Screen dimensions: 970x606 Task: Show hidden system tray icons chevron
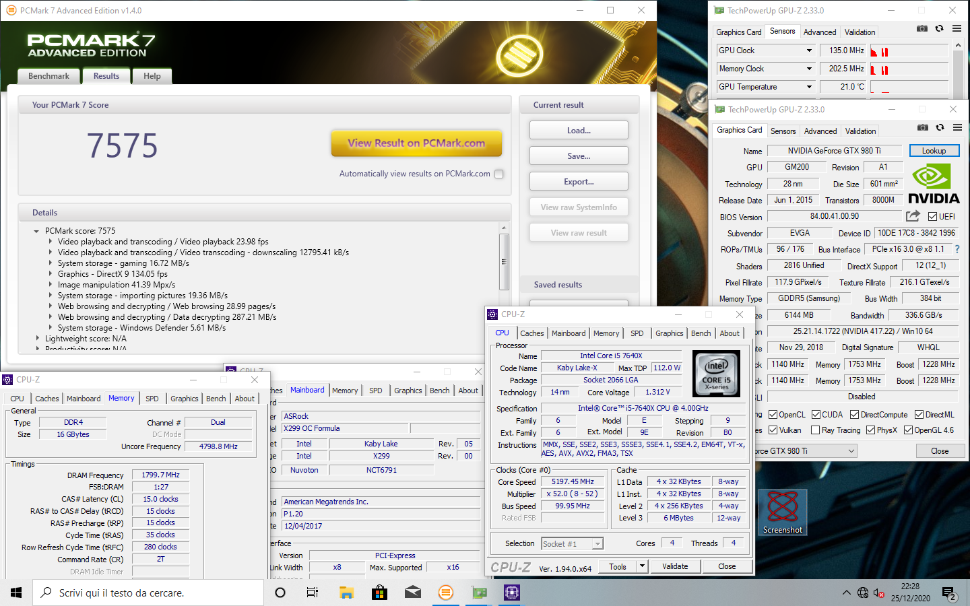(x=846, y=593)
